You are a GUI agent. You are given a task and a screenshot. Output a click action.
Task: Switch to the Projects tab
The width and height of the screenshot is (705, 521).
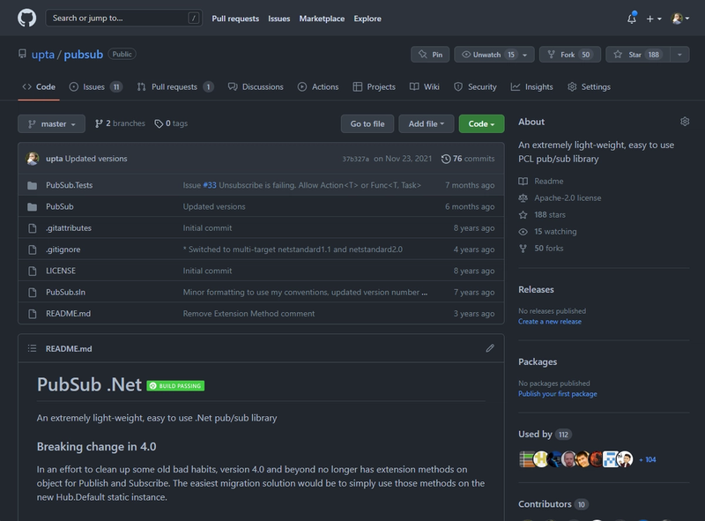point(374,86)
